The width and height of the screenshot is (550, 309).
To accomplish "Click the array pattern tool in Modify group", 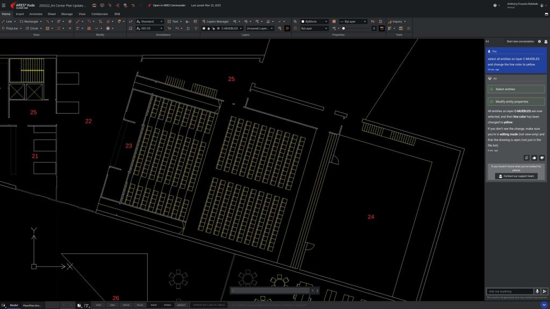I will 89,28.
